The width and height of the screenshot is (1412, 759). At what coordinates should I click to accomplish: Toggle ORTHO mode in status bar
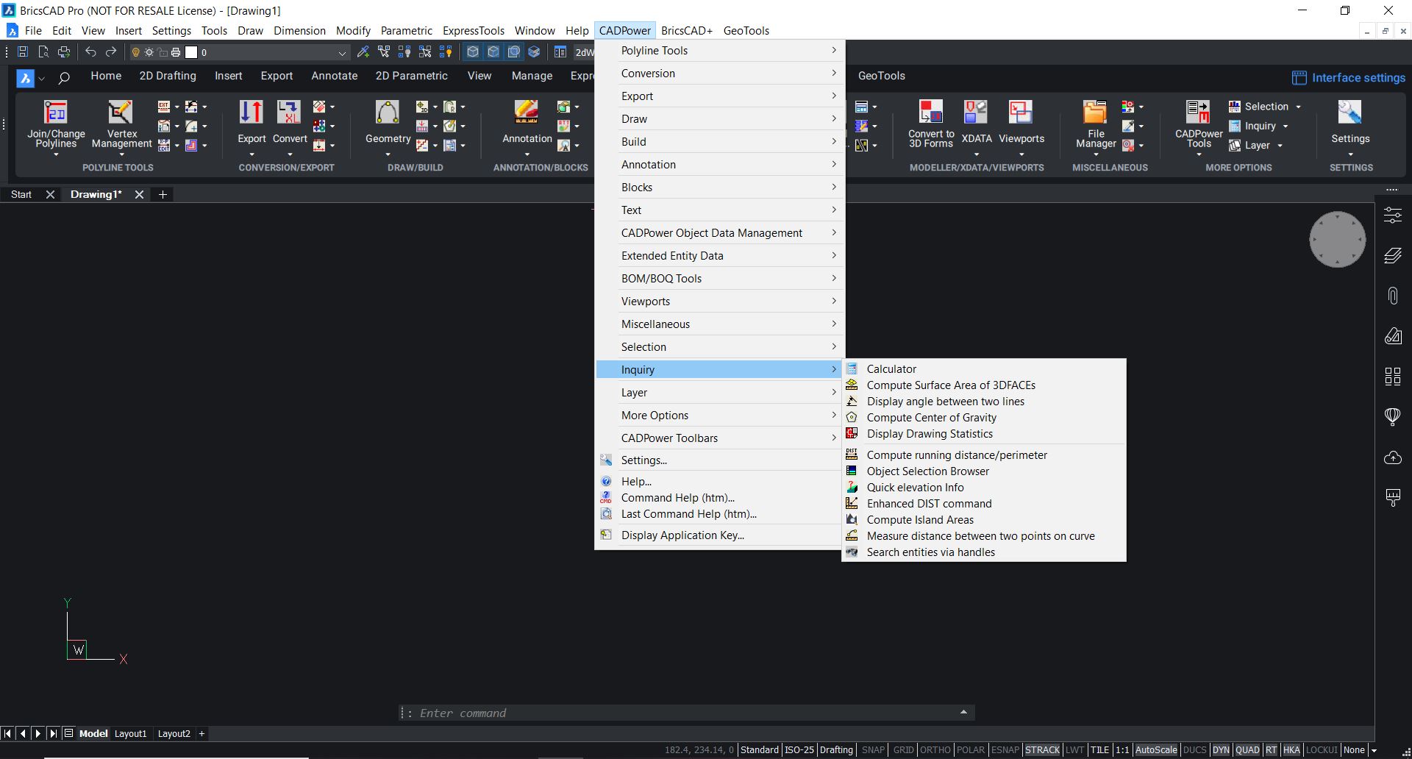coord(935,750)
